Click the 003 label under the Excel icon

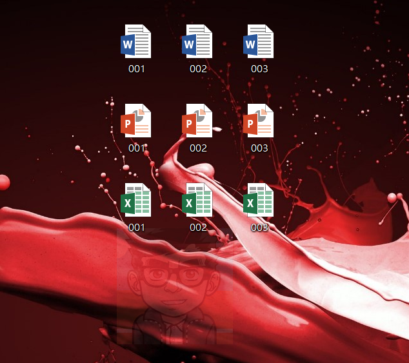pyautogui.click(x=259, y=228)
